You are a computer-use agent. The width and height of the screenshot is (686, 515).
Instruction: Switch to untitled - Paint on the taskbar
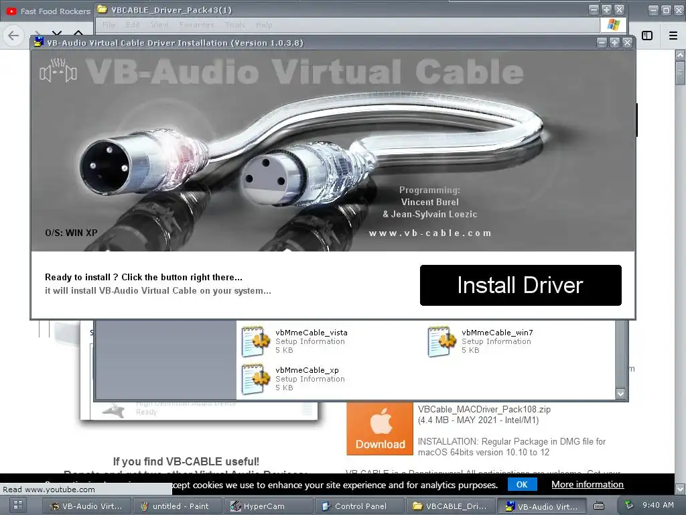click(177, 506)
